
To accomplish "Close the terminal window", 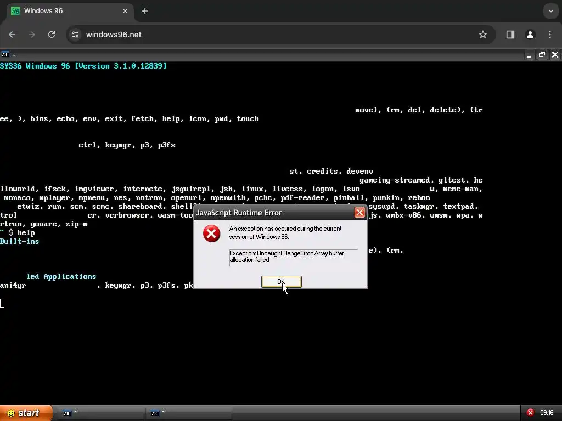I will pyautogui.click(x=555, y=55).
